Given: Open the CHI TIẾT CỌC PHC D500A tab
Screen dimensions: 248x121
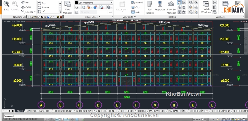Looking at the screenshot, I should pos(133,111).
